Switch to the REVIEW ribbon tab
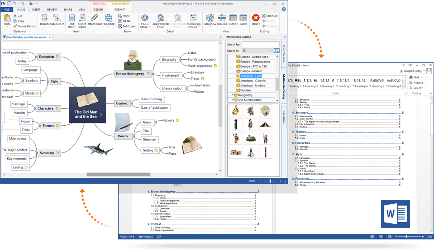This screenshot has width=434, height=251. point(52,9)
